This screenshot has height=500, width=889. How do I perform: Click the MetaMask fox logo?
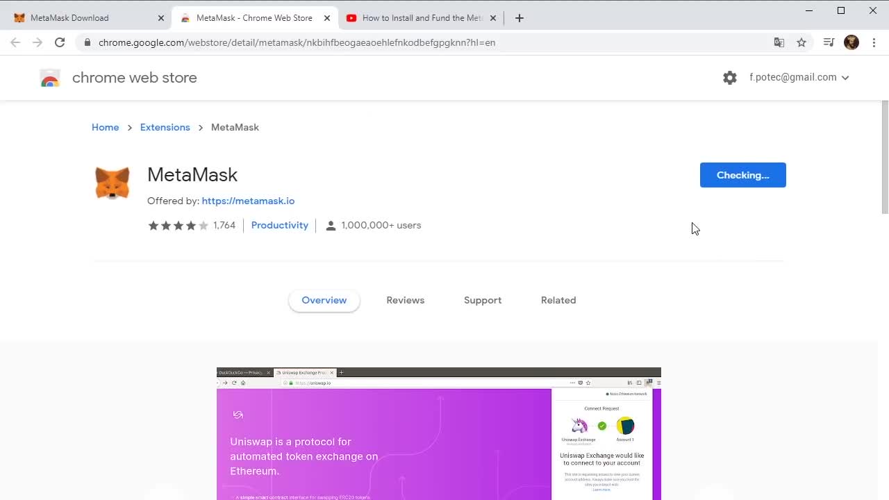tap(113, 183)
